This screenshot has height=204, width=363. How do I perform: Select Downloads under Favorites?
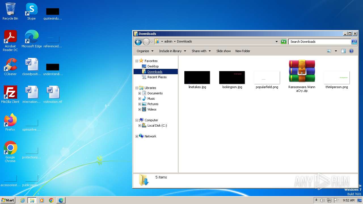(155, 72)
